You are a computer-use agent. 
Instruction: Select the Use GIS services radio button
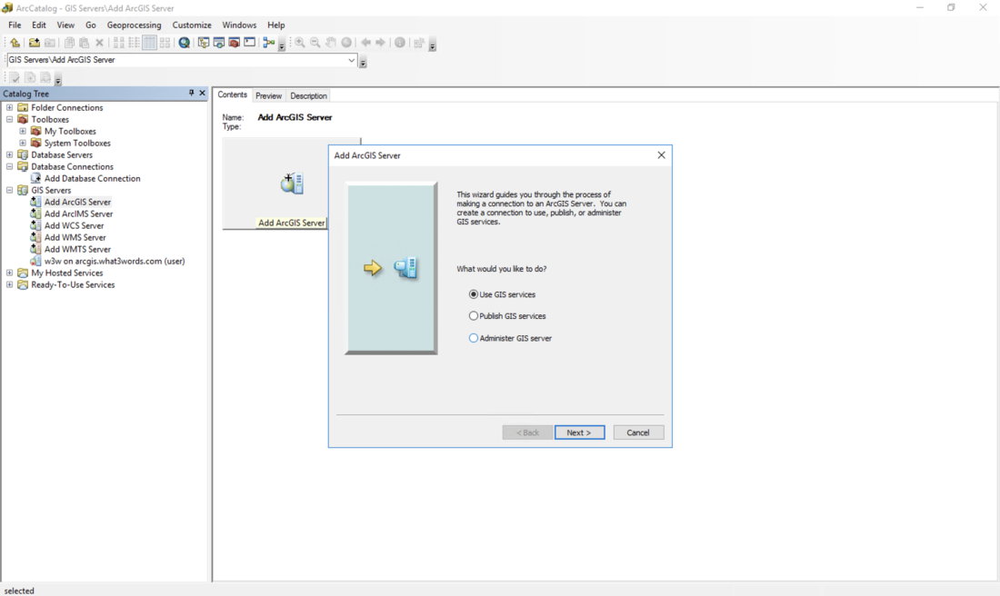474,294
